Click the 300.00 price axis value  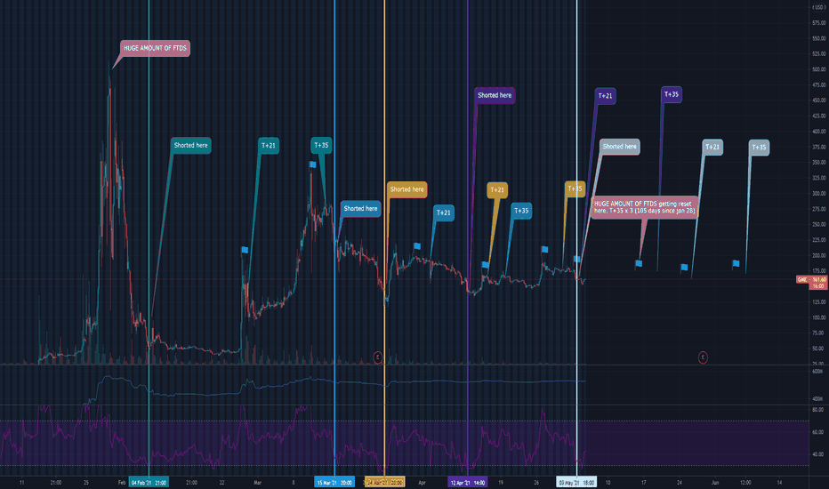click(x=819, y=194)
